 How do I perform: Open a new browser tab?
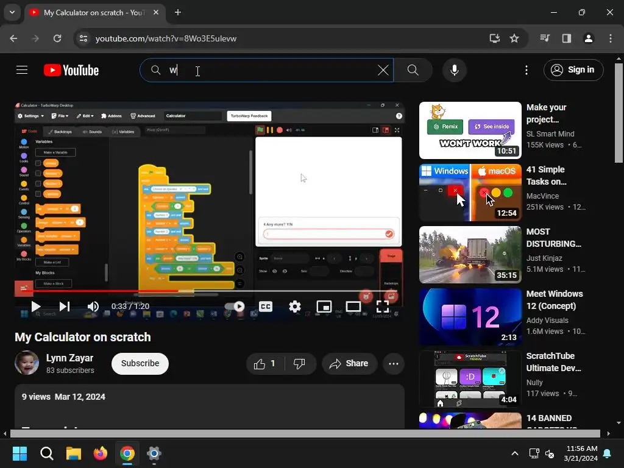178,12
